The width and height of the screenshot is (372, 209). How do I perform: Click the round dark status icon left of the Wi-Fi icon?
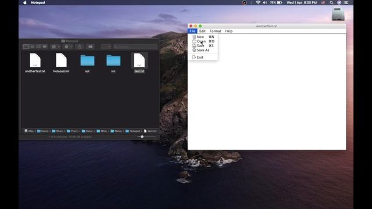[244, 2]
